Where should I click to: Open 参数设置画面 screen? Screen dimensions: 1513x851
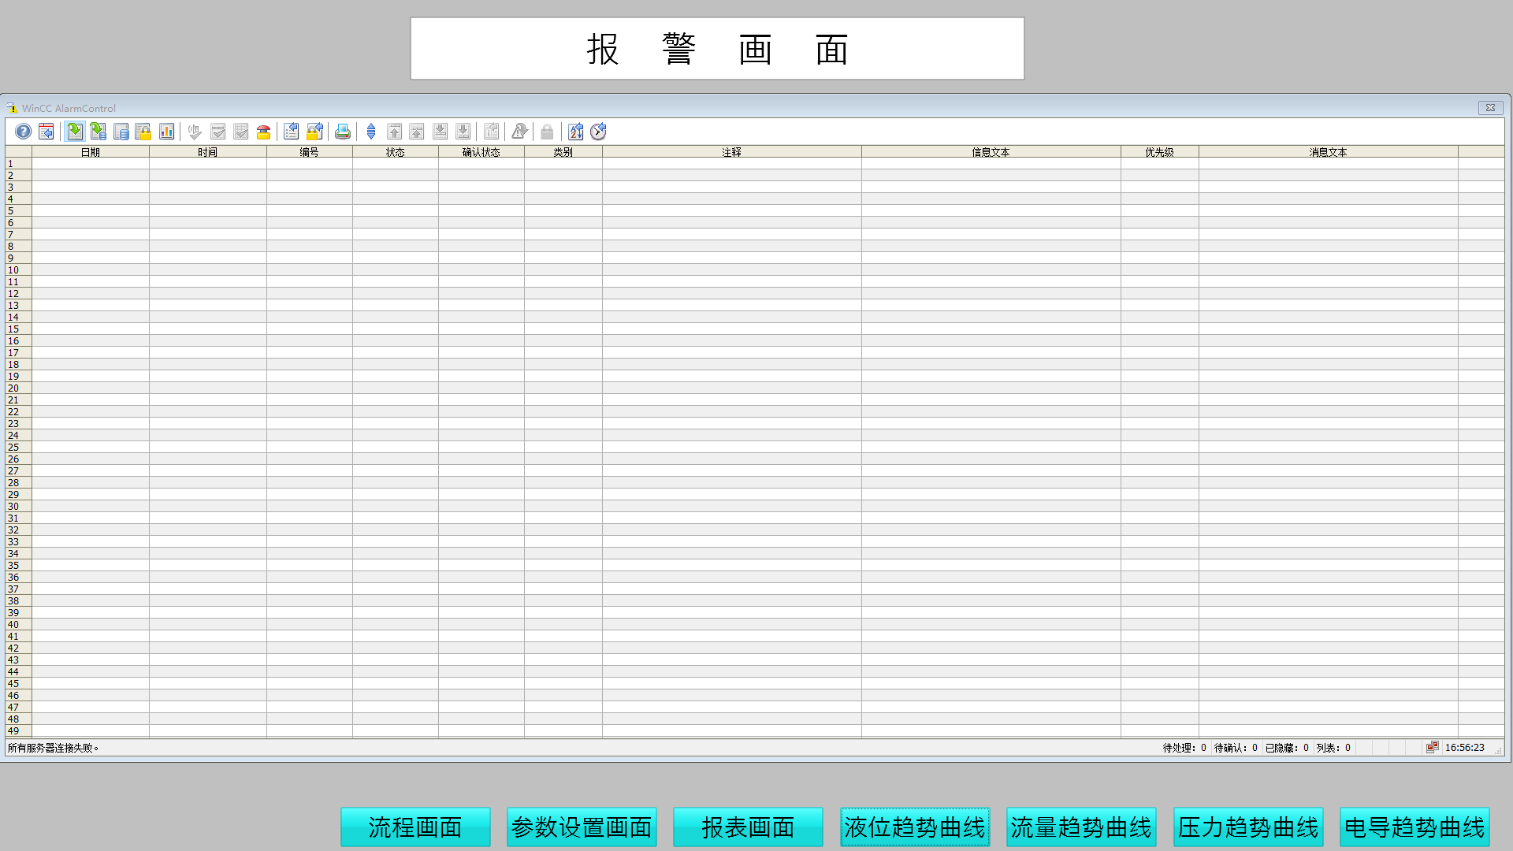[582, 827]
